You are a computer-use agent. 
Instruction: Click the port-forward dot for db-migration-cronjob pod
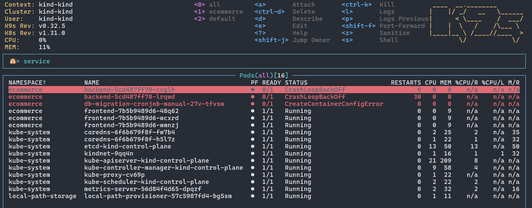(x=252, y=104)
